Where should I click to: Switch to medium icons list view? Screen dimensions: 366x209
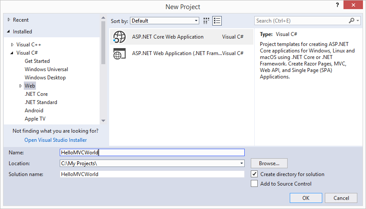(x=217, y=21)
